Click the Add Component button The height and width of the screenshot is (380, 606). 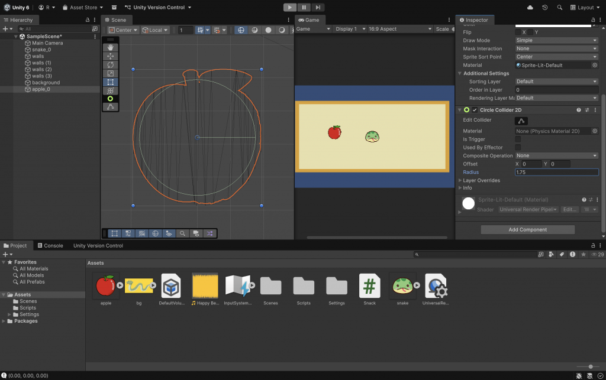pyautogui.click(x=528, y=230)
